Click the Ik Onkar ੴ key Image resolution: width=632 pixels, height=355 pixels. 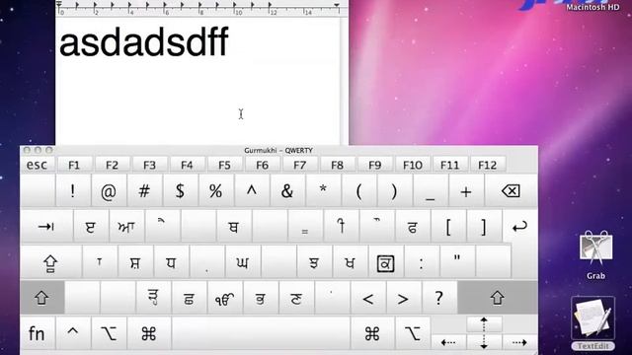coord(224,298)
